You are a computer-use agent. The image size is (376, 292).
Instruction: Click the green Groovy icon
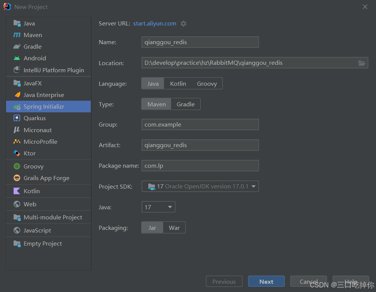pos(17,166)
